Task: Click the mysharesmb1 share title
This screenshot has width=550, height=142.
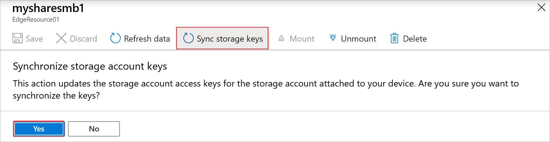Action: click(x=48, y=8)
